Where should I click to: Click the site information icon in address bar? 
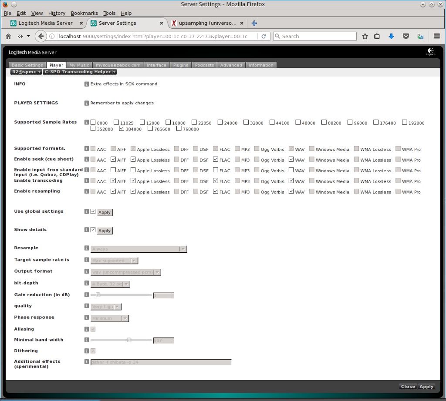[x=52, y=37]
